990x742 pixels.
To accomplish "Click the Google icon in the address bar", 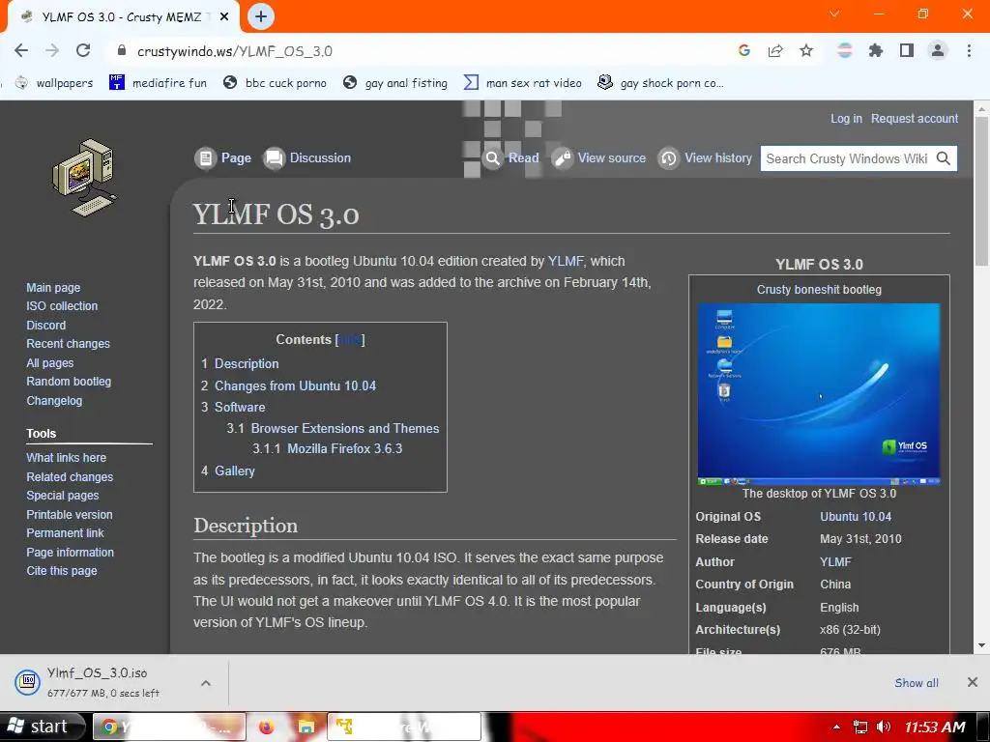I will (744, 50).
